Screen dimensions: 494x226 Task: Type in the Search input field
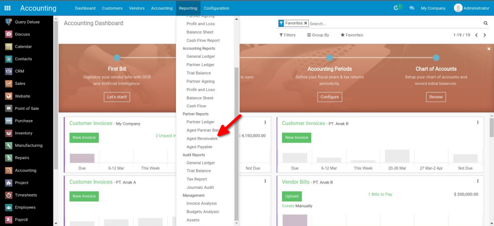coord(395,23)
